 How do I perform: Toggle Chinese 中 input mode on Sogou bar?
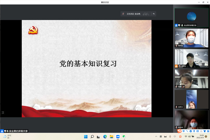(183, 131)
